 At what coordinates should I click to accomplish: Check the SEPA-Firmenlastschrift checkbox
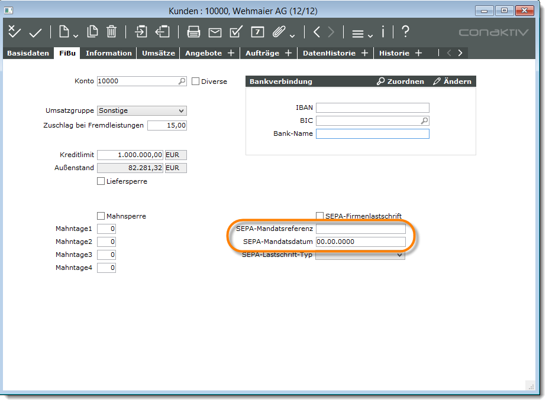pos(320,216)
